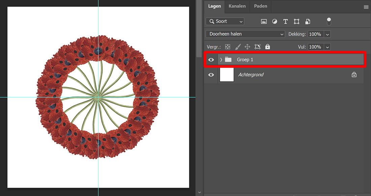This screenshot has height=196, width=371.
Task: Click the lock image pixels brush icon
Action: [x=238, y=47]
